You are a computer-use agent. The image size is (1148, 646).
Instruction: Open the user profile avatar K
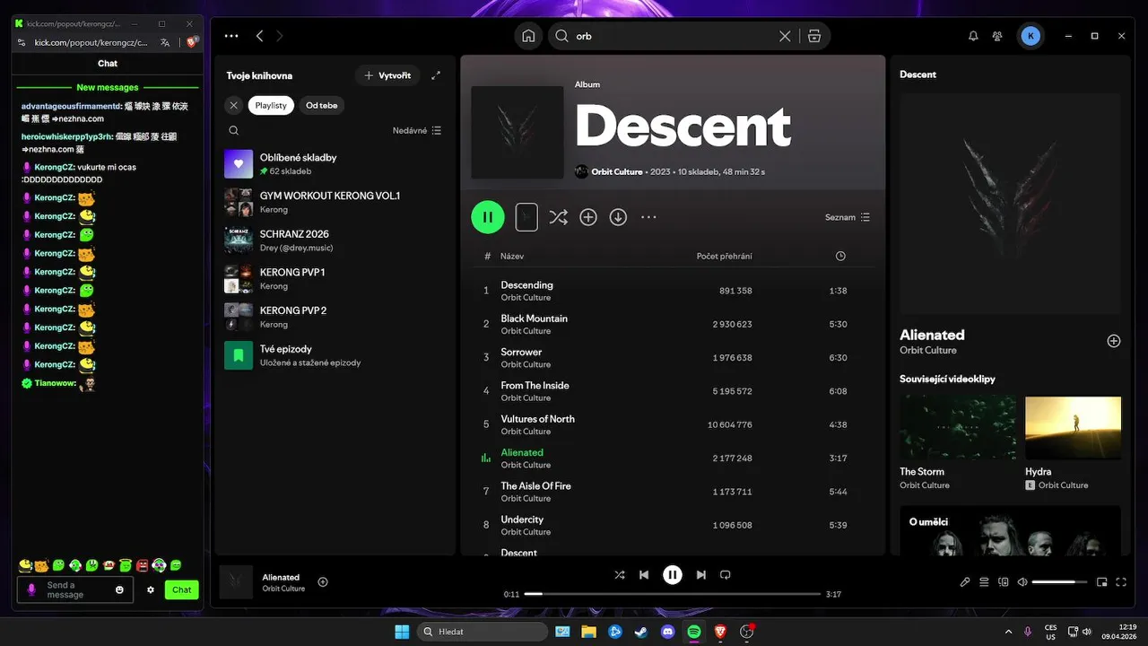1031,36
